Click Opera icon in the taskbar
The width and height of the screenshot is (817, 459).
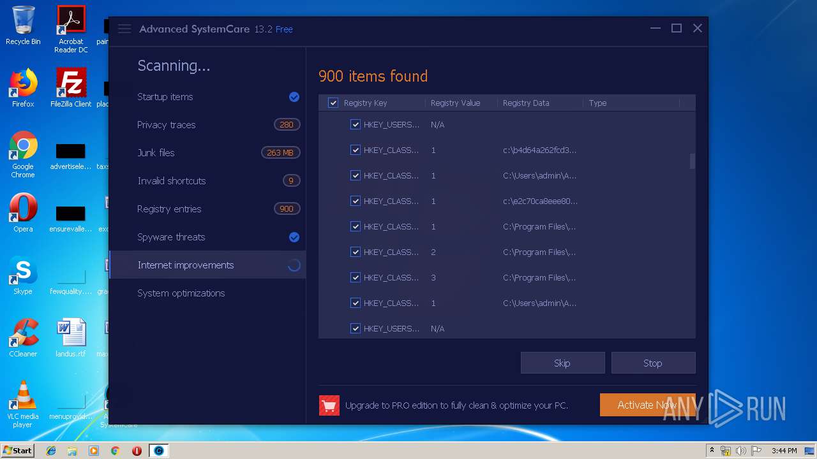click(137, 451)
